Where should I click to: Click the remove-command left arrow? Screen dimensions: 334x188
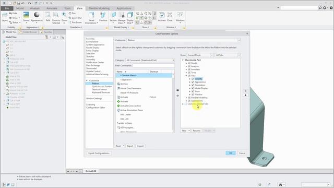point(177,96)
